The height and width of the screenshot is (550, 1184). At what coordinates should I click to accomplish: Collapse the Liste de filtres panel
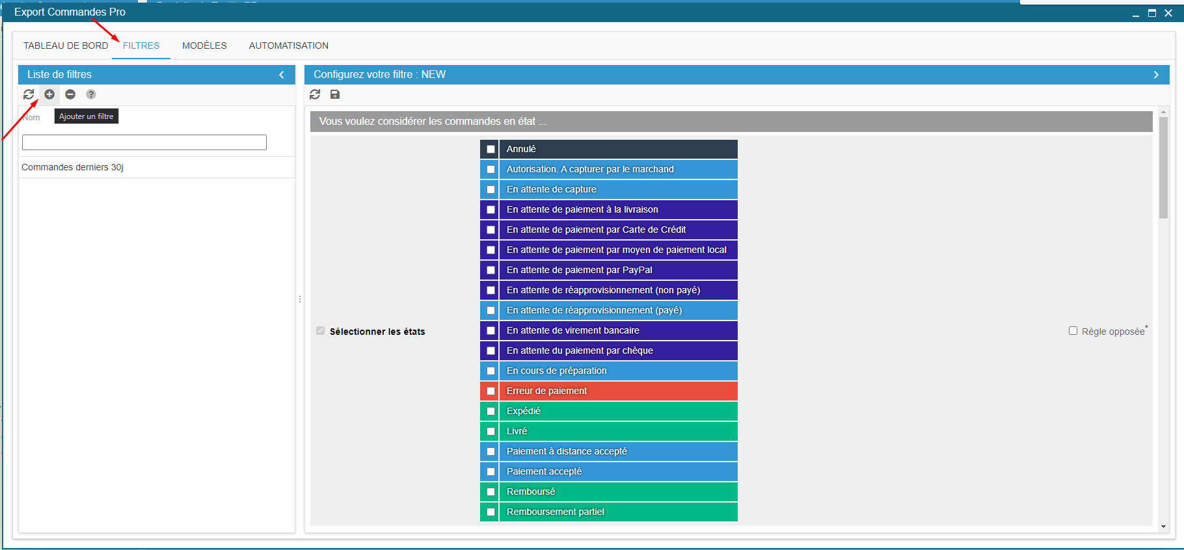[x=282, y=75]
